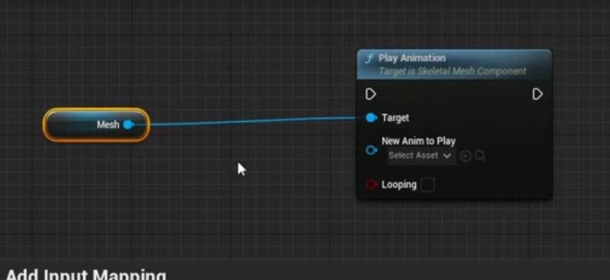Screen dimensions: 610x280
Task: Click the Mesh node output pin
Action: click(128, 124)
